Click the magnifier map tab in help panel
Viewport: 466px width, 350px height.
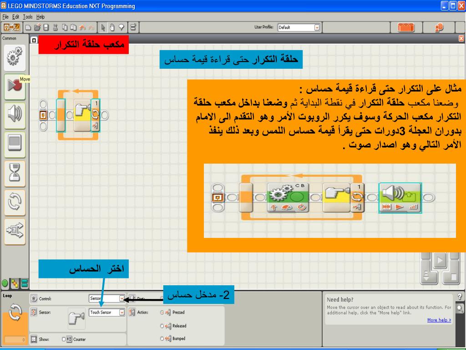click(x=460, y=309)
